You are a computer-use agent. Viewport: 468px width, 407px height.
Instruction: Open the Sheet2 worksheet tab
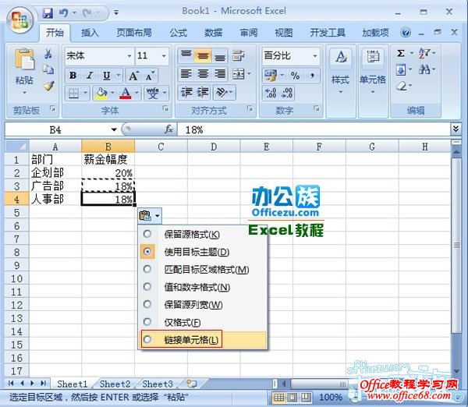(x=115, y=384)
